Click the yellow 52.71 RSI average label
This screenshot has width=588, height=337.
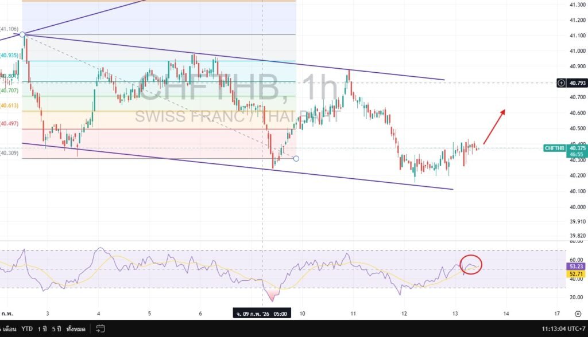coord(576,275)
